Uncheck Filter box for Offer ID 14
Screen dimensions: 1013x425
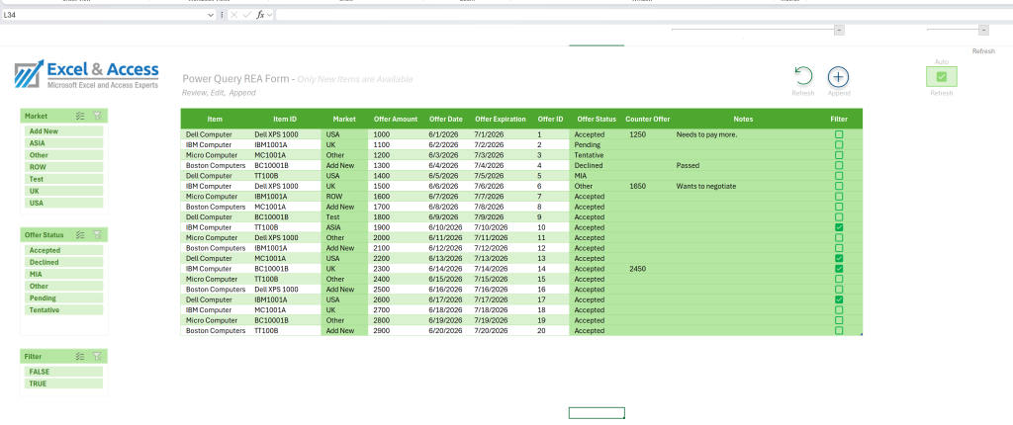click(x=839, y=269)
